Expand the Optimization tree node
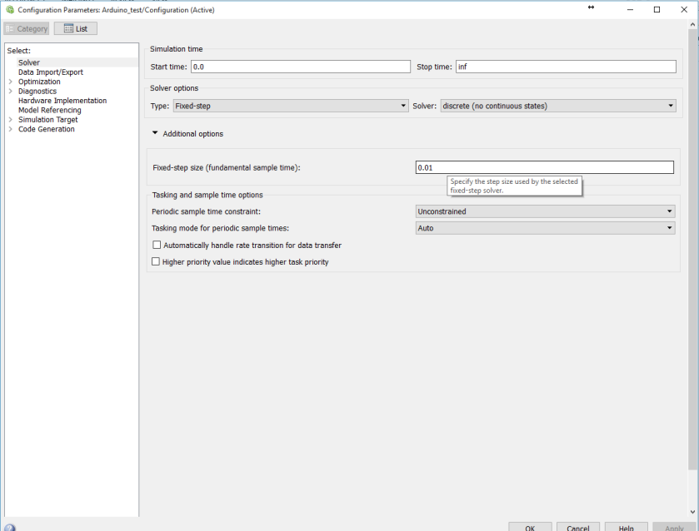Screen dimensions: 699x531 pos(12,81)
